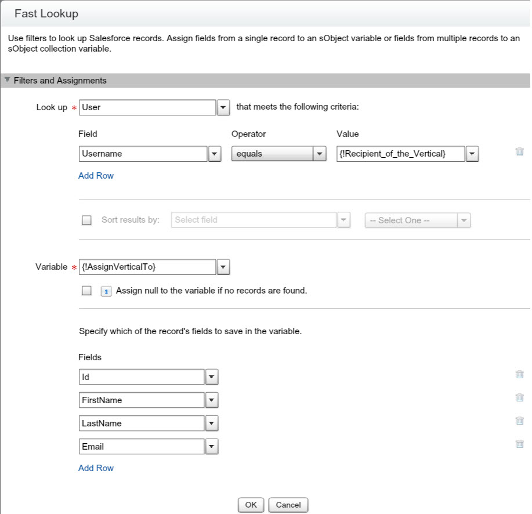Open the equals operator dropdown
The height and width of the screenshot is (514, 532).
coord(320,154)
